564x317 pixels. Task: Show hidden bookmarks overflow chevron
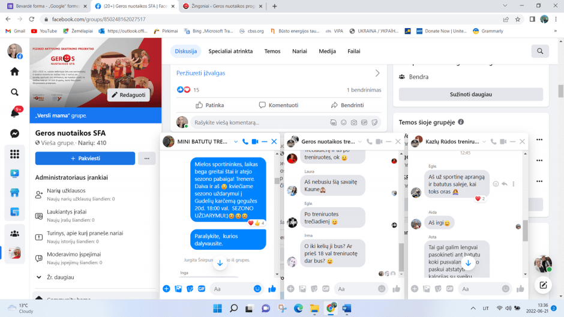[x=556, y=31]
